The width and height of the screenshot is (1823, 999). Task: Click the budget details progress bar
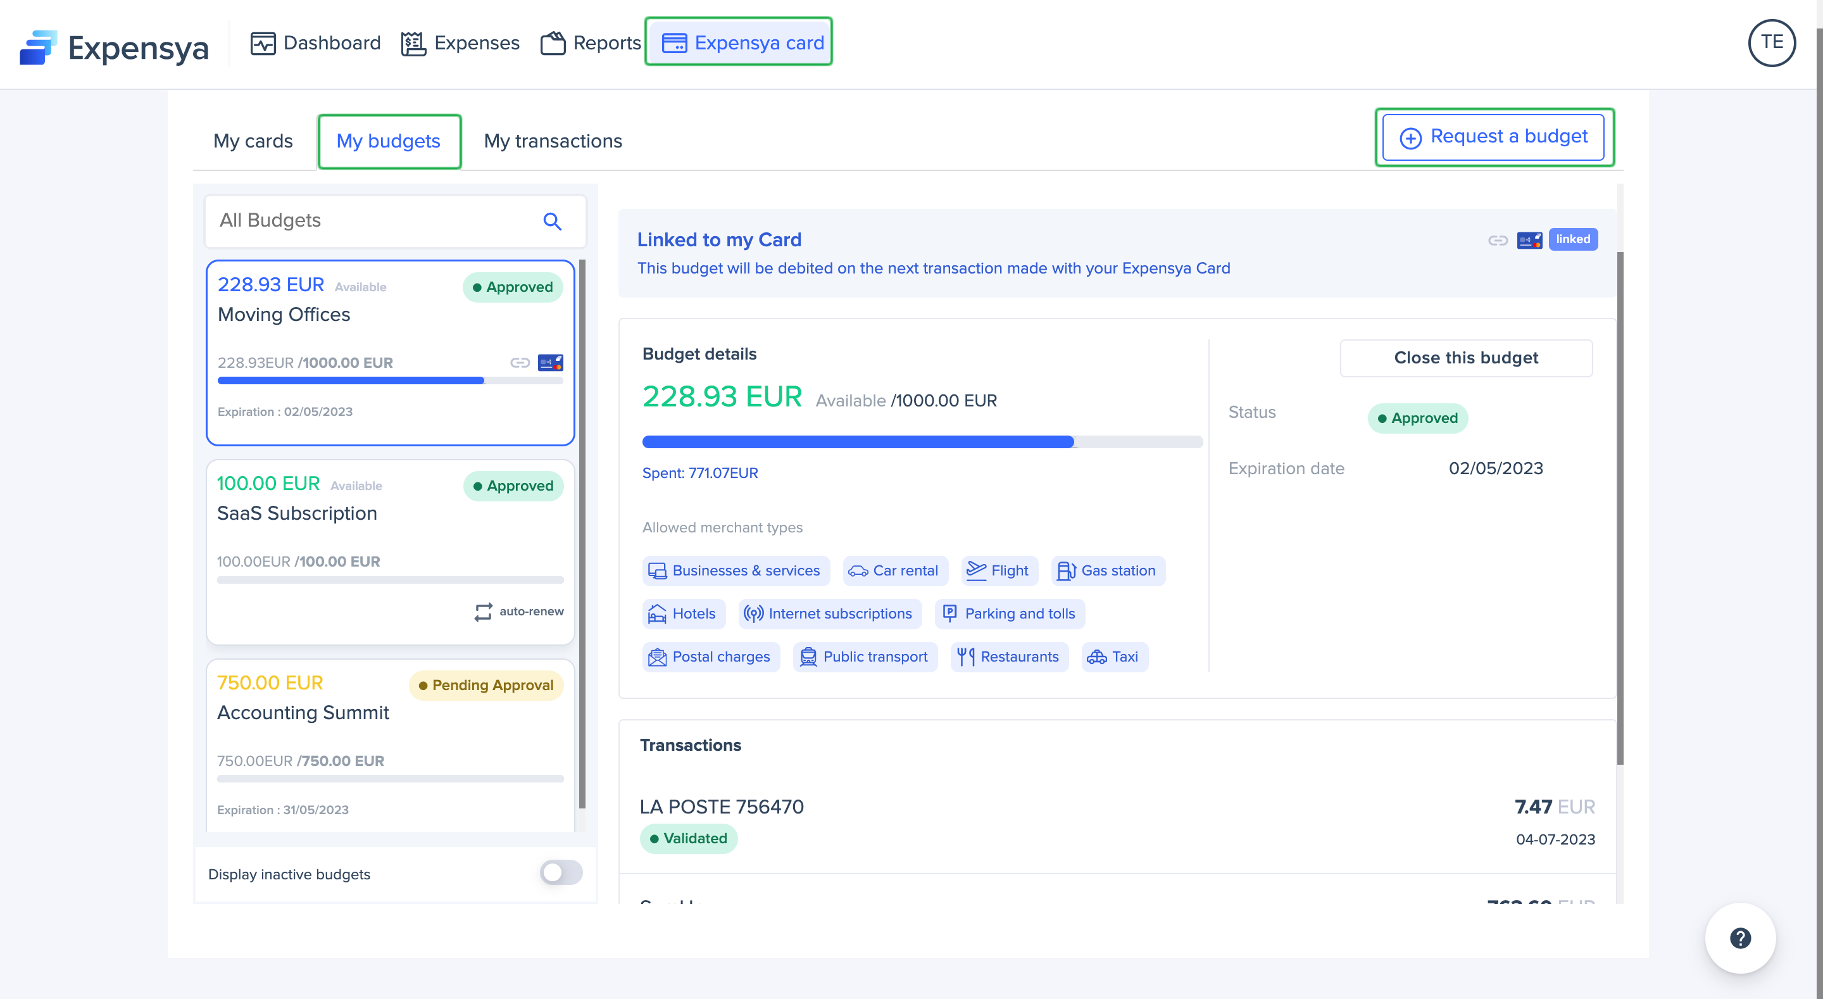click(x=922, y=442)
